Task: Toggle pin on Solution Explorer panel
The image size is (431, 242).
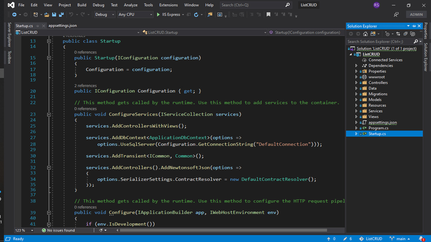Action: 414,26
